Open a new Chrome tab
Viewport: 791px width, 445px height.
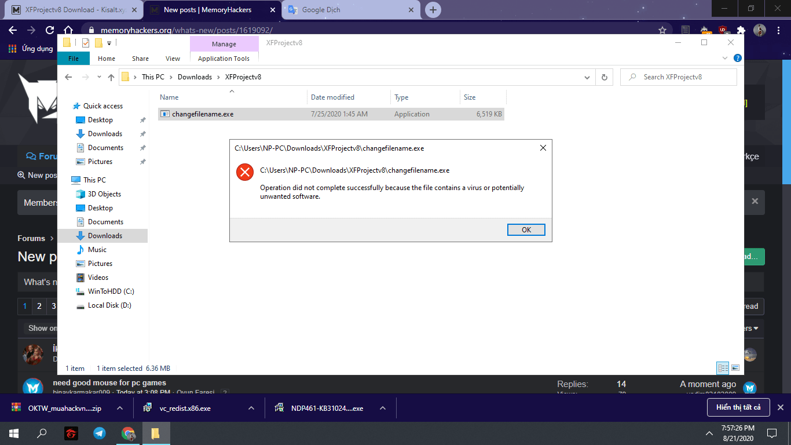pyautogui.click(x=433, y=10)
